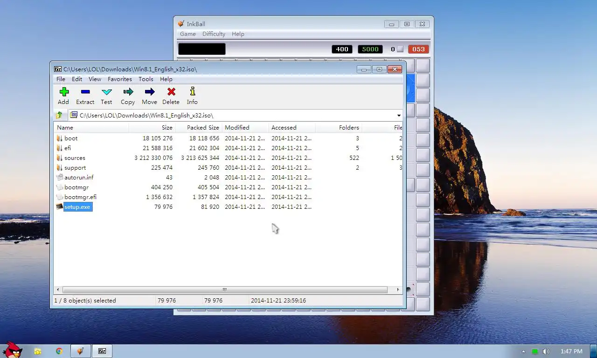Select the bootmgr.efi file icon

[x=59, y=197]
